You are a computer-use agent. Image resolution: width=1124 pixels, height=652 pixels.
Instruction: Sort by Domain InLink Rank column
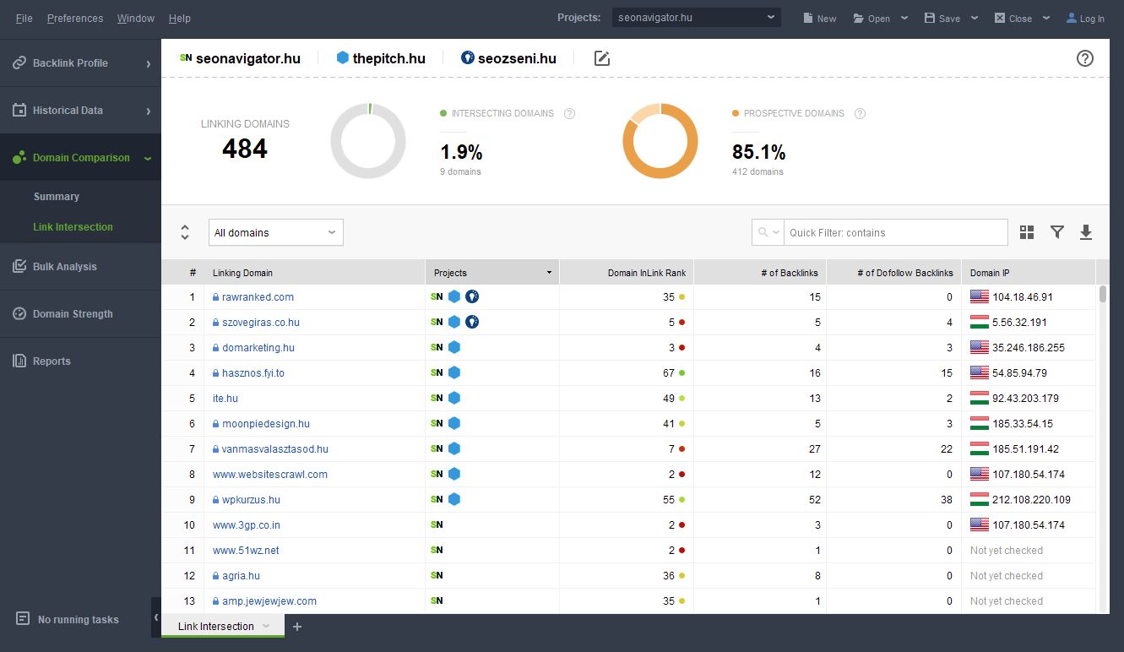626,272
